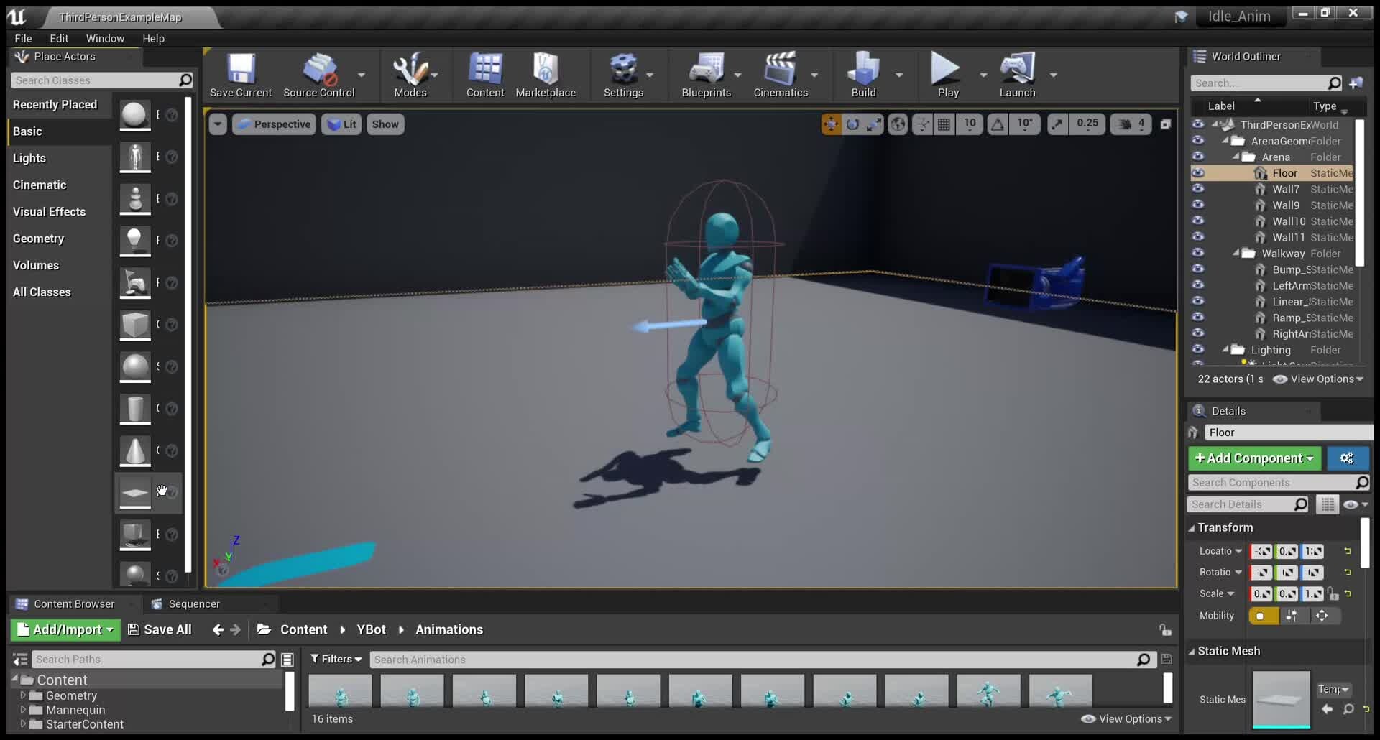Switch to the Sequencer tab
This screenshot has height=740, width=1380.
193,603
